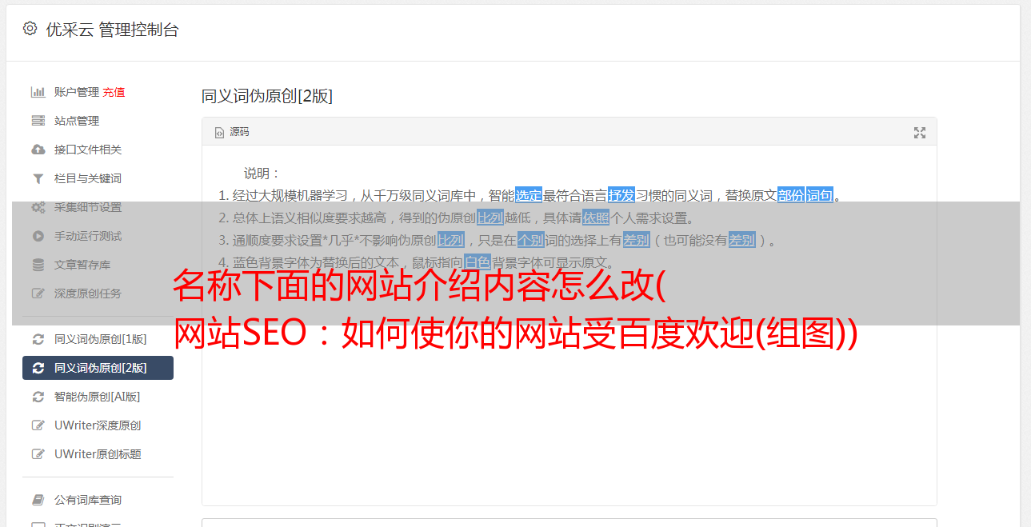1031x527 pixels.
Task: Click highlighted replaced word 选定
Action: [x=529, y=195]
